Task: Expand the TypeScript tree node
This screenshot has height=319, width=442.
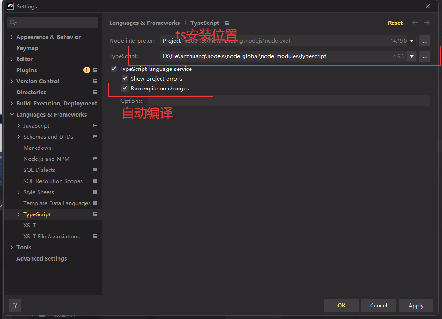Action: click(x=19, y=214)
